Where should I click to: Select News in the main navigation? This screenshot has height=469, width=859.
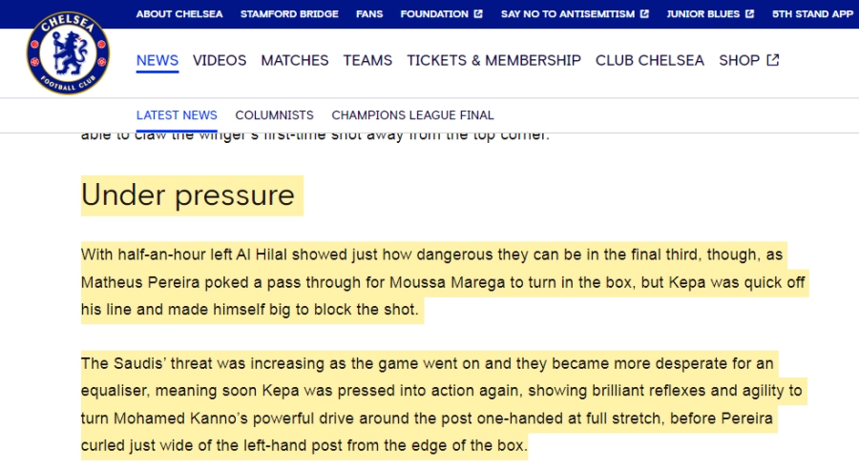pos(157,60)
